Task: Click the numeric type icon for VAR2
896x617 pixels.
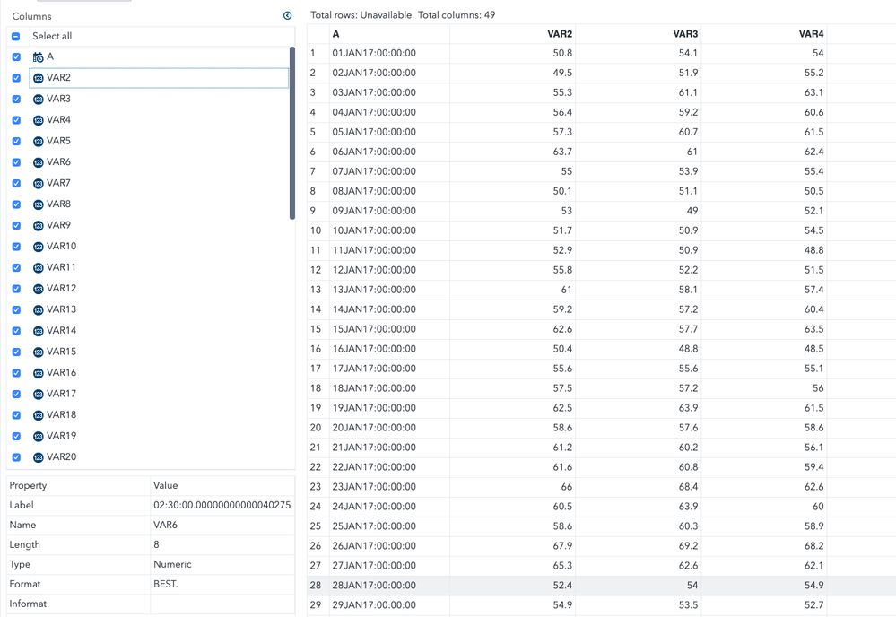Action: point(39,78)
